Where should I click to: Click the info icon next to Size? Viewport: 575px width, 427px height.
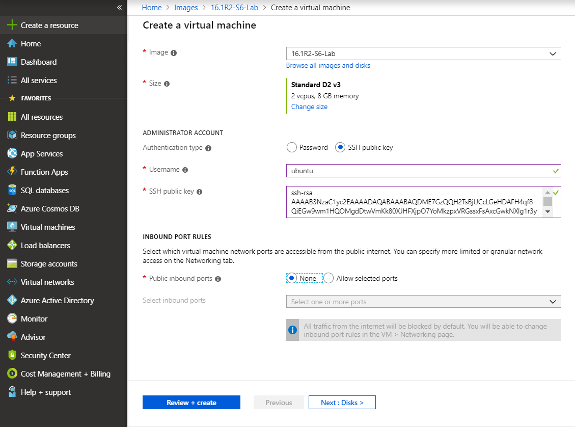pos(167,84)
